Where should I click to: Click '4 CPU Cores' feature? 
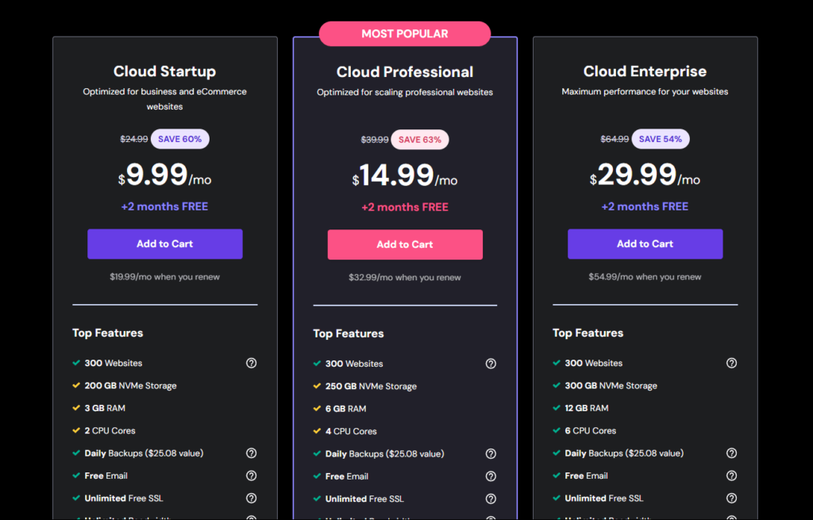351,431
